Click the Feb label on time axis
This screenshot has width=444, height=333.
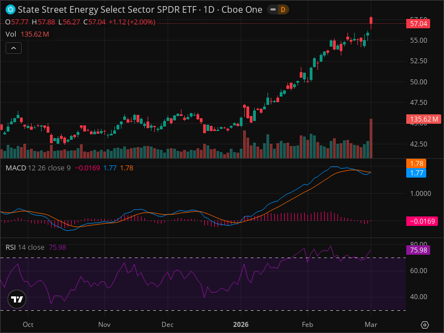coord(307,325)
